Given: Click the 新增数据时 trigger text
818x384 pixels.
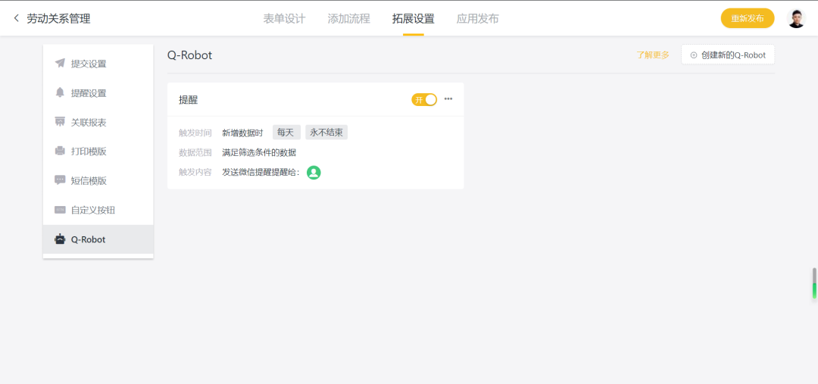Looking at the screenshot, I should 242,133.
